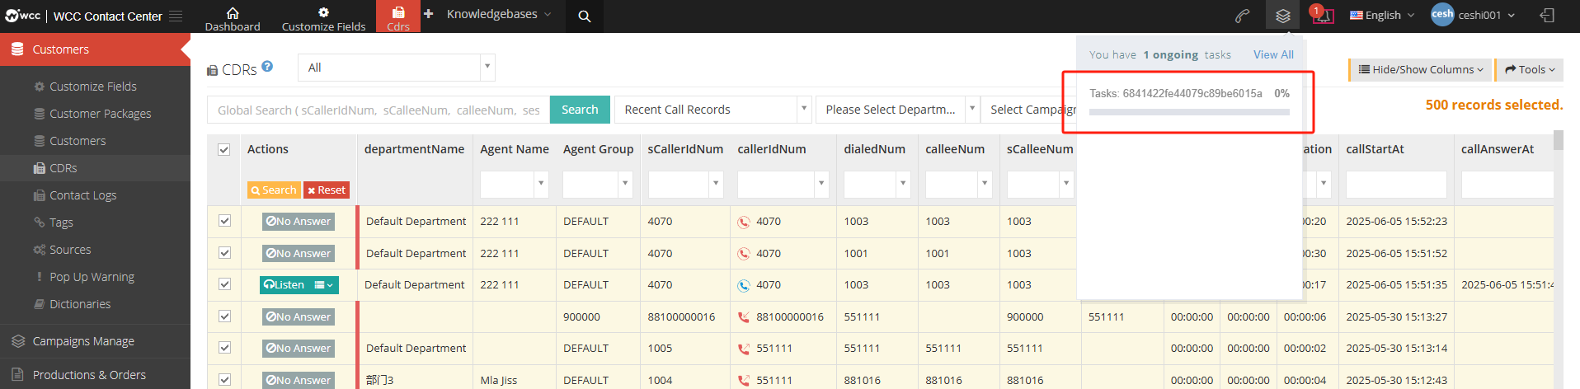Open Sources in the sidebar
Image resolution: width=1580 pixels, height=389 pixels.
pyautogui.click(x=70, y=250)
